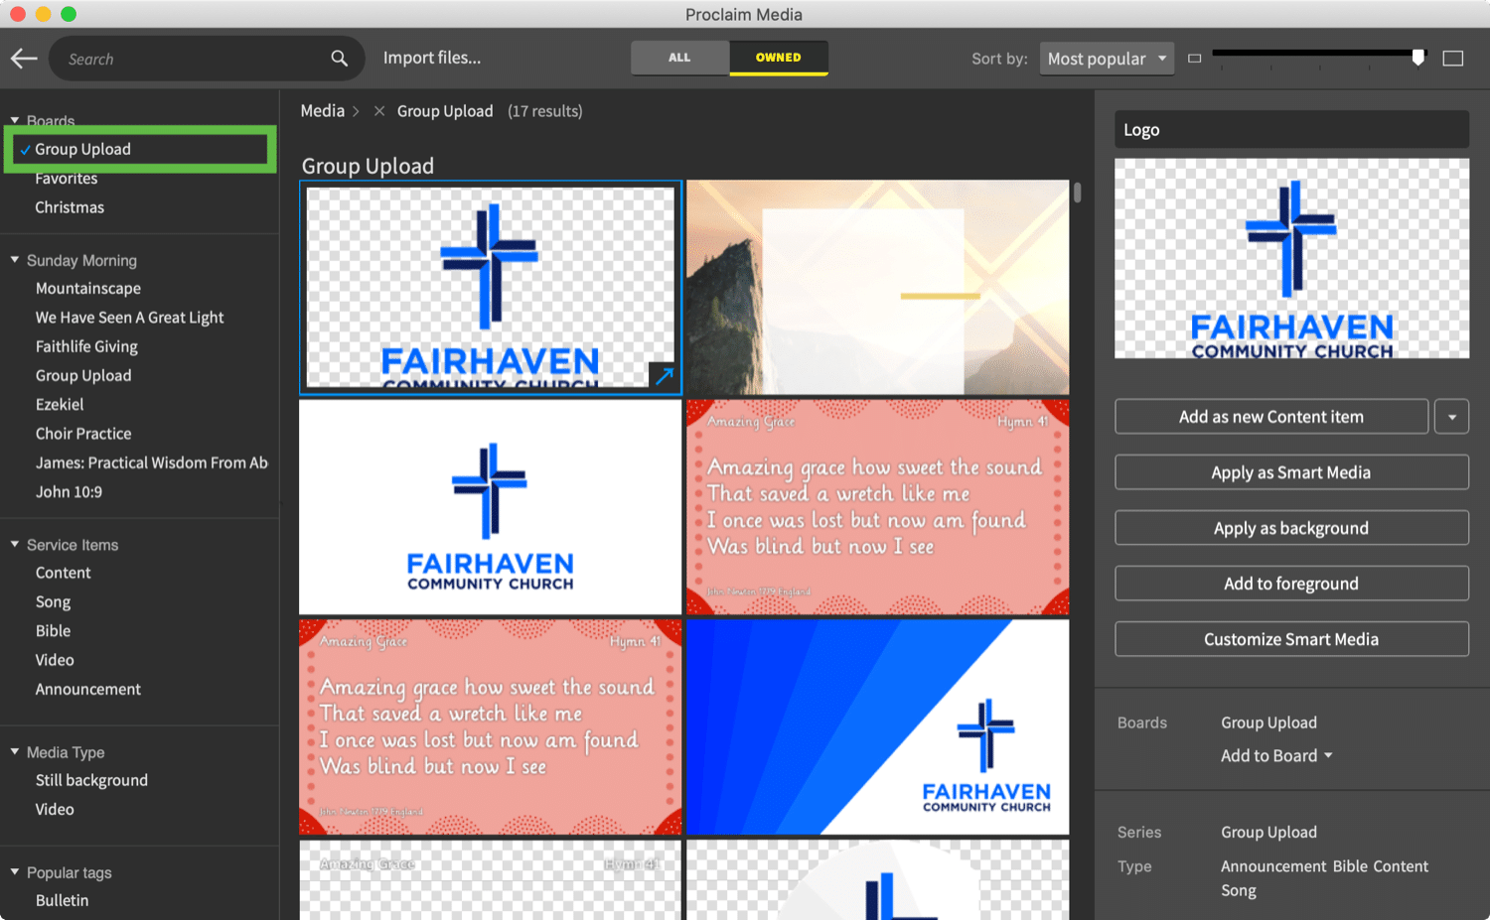Filter by Bible service item
The image size is (1490, 920).
53,631
